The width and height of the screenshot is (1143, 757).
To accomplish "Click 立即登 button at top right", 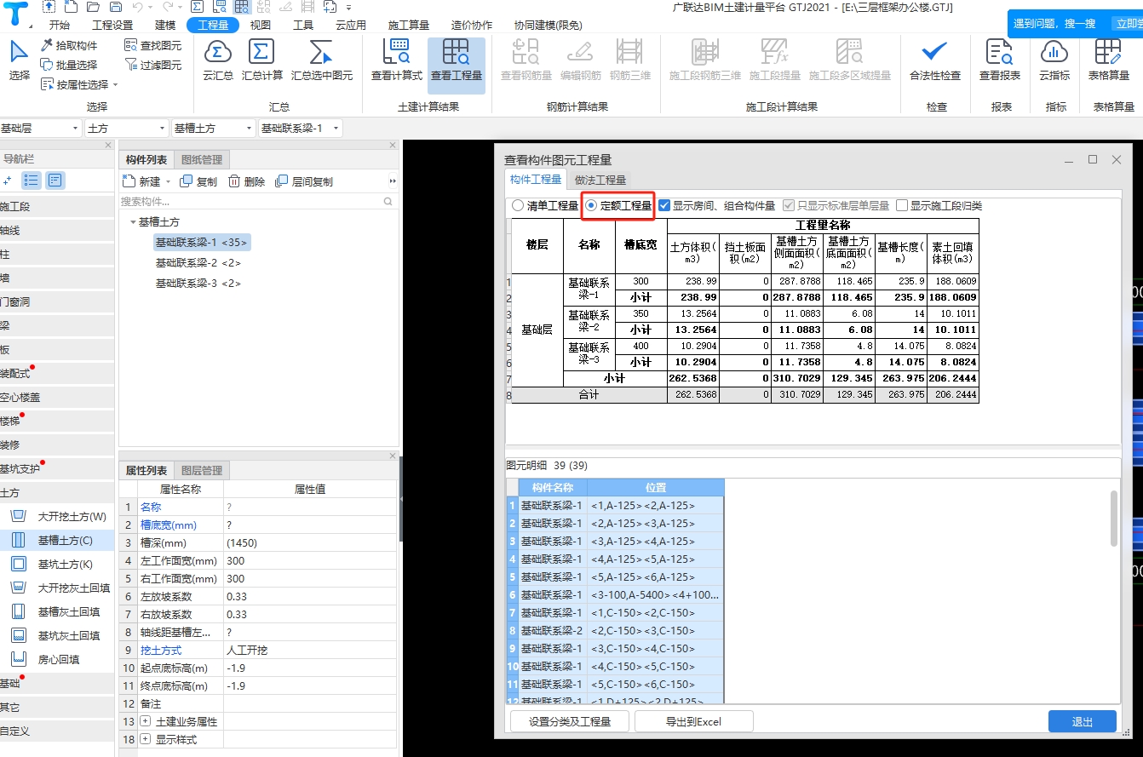I will 1129,24.
